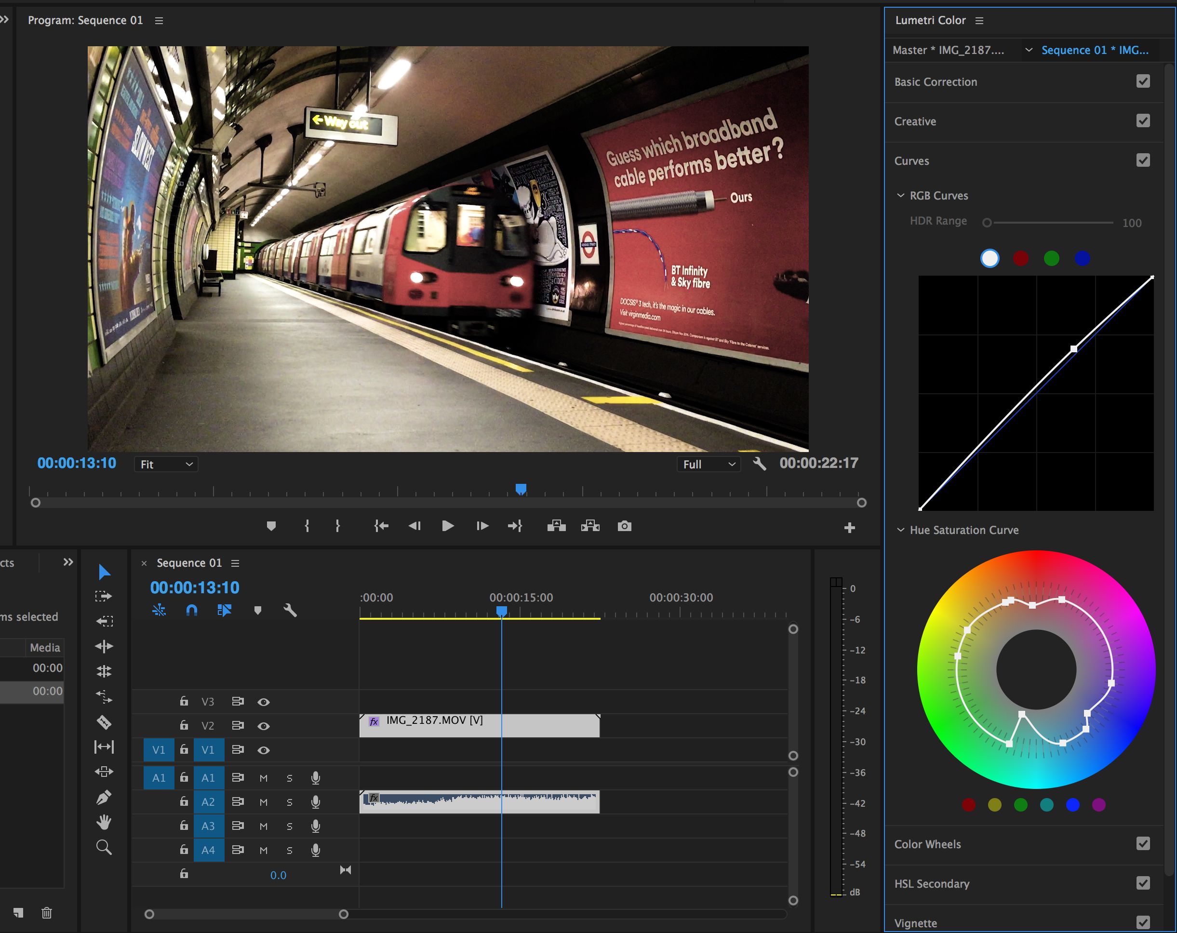Toggle timeline Snap magnet icon
Screen dimensions: 1177x933
pos(192,610)
